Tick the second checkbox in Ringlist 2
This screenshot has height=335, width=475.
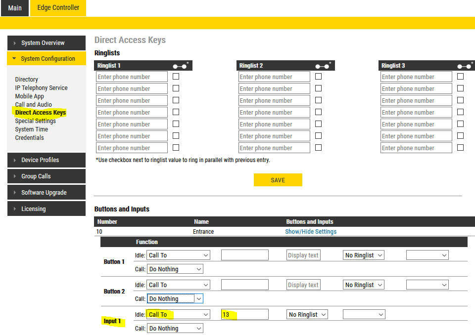pos(318,88)
